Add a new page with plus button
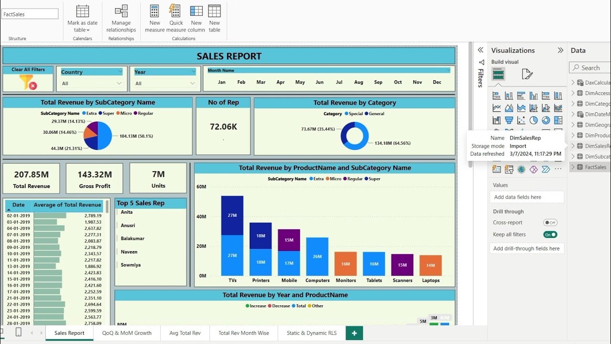The height and width of the screenshot is (344, 611). [x=354, y=333]
